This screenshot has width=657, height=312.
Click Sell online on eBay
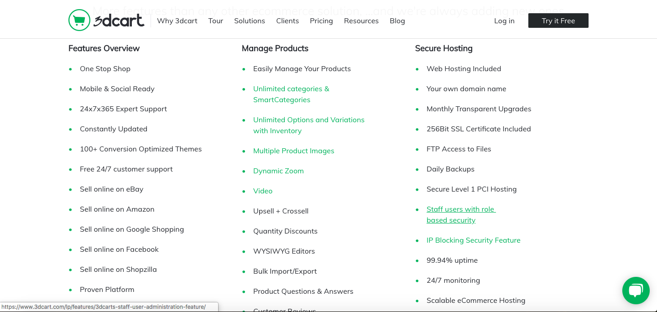coord(112,189)
